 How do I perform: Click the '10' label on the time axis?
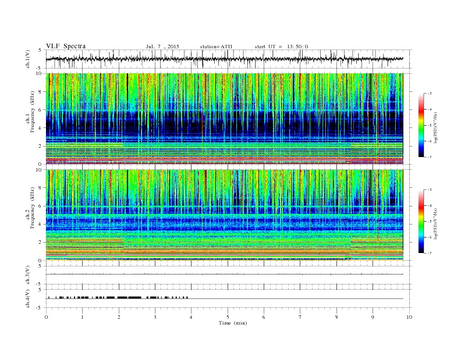click(x=409, y=317)
